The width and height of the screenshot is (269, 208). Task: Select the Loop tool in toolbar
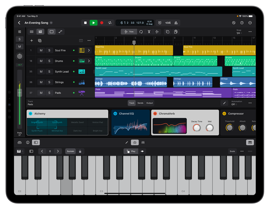[x=141, y=32]
